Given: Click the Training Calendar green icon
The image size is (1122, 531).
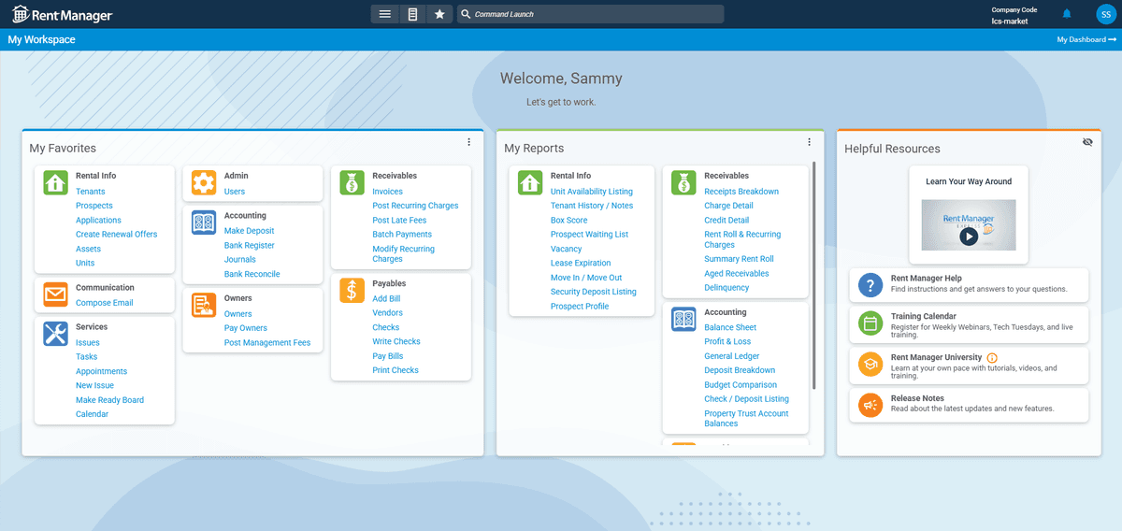Looking at the screenshot, I should click(870, 323).
